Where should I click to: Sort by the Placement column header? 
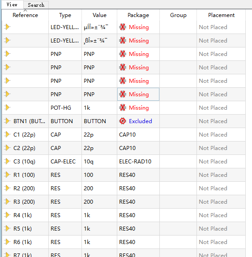click(221, 15)
